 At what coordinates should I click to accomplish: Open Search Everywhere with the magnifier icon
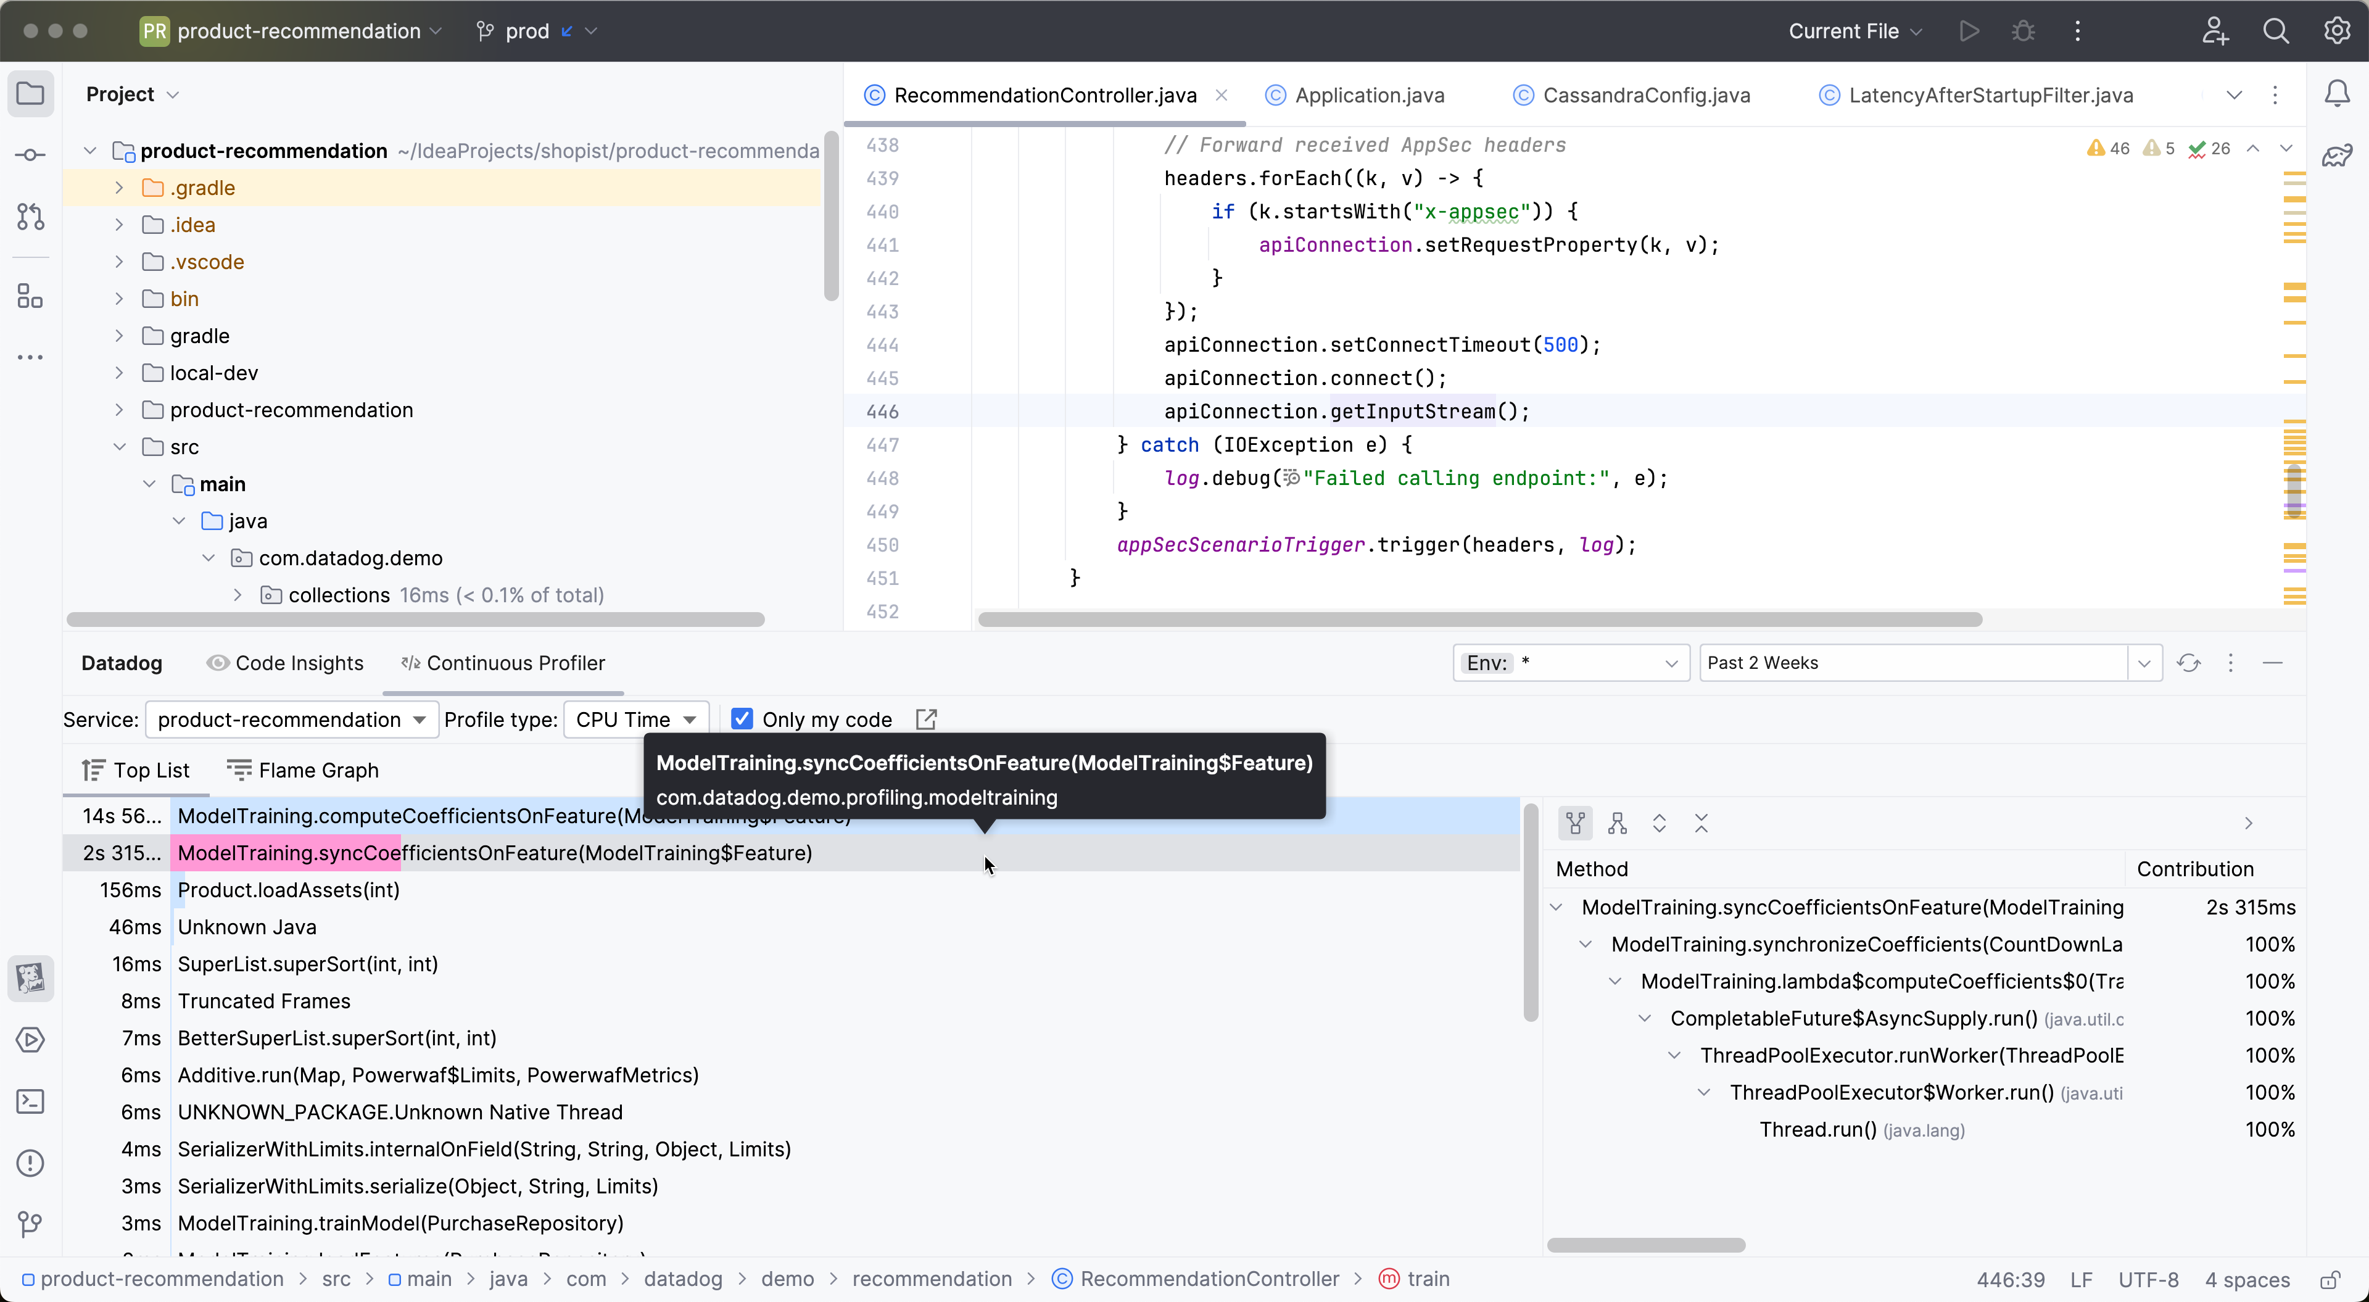2276,30
